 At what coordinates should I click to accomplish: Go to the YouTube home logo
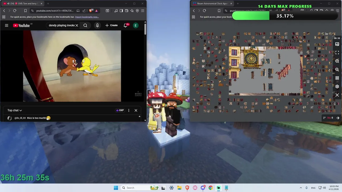click(x=21, y=25)
